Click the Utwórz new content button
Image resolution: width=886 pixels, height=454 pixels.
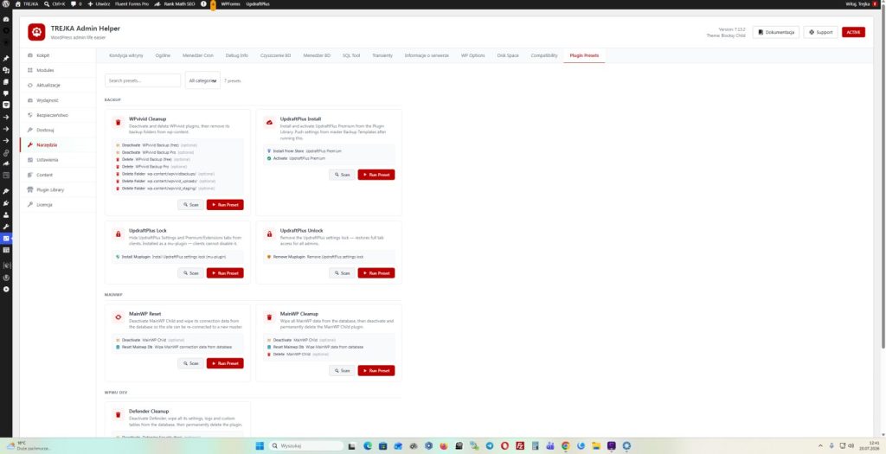99,3
